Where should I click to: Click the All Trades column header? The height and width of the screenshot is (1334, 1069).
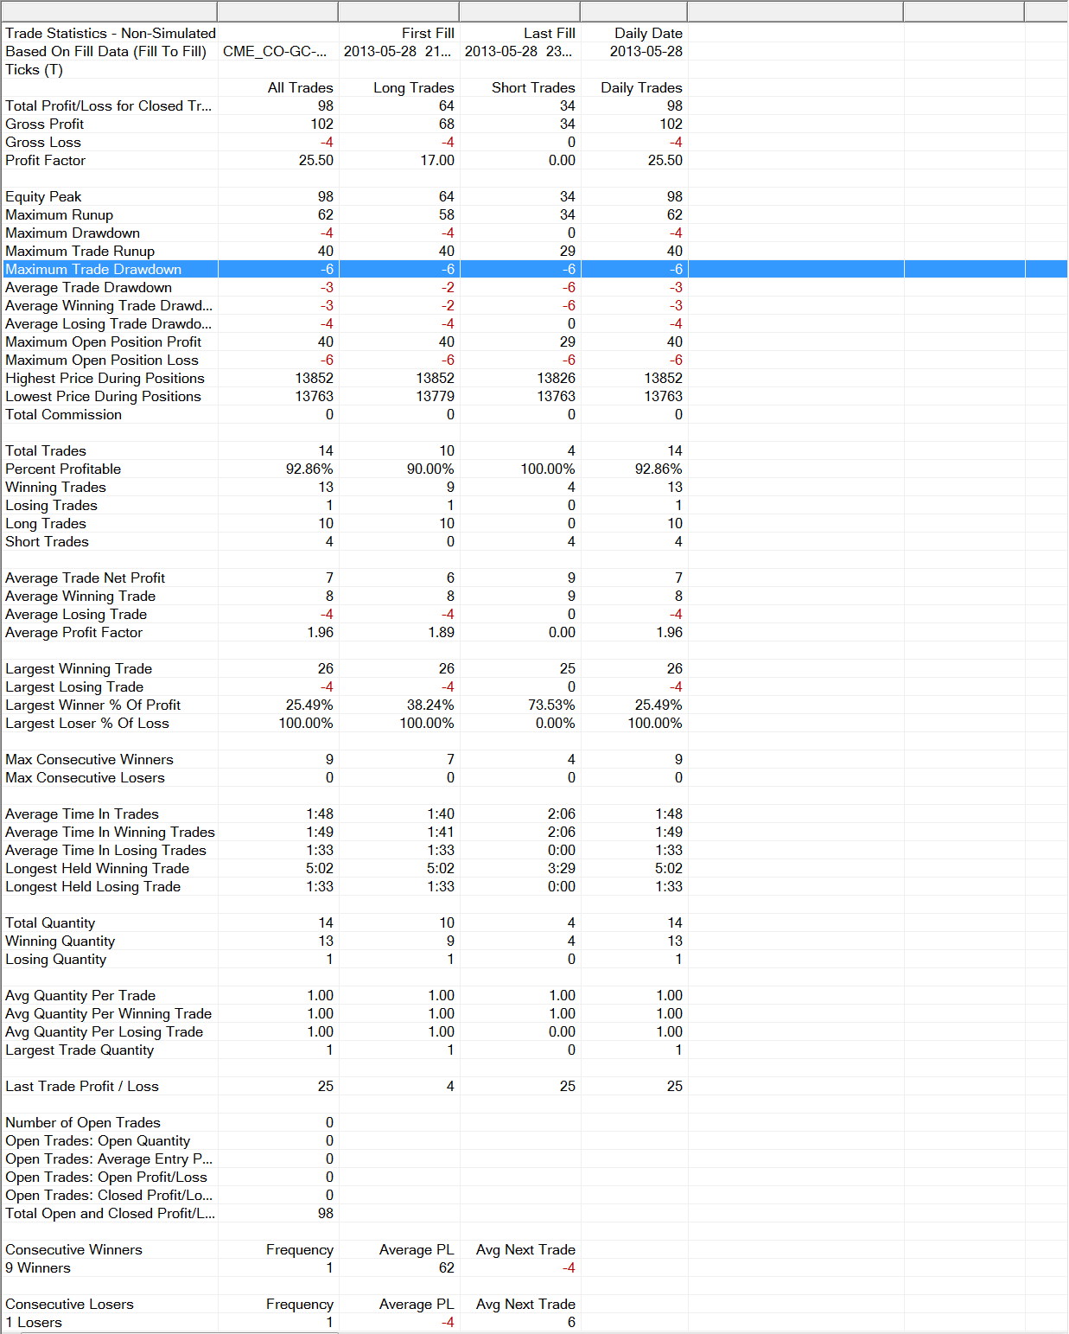pos(300,87)
